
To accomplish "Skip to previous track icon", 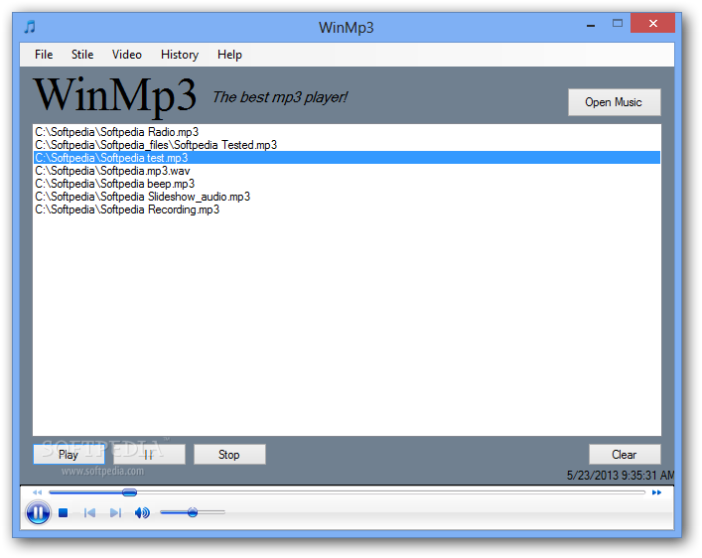I will pos(89,512).
